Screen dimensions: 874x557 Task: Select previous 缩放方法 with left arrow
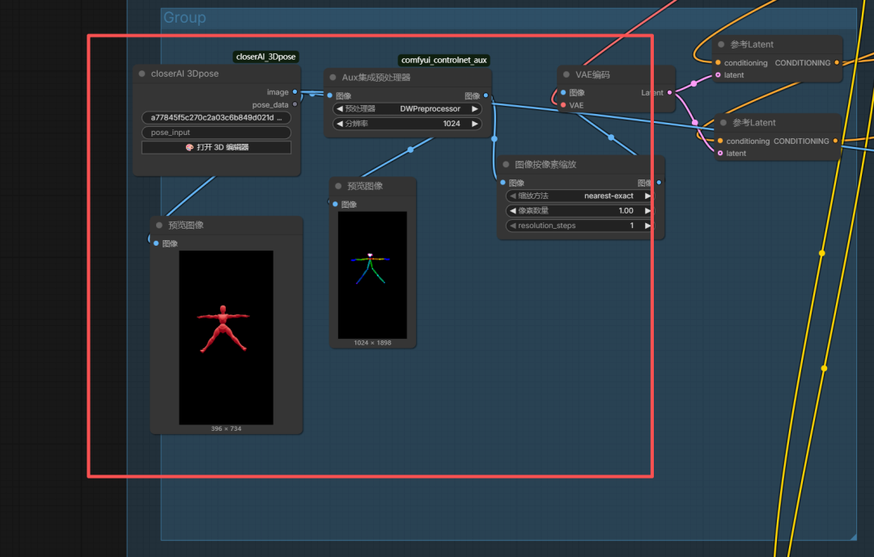point(513,196)
